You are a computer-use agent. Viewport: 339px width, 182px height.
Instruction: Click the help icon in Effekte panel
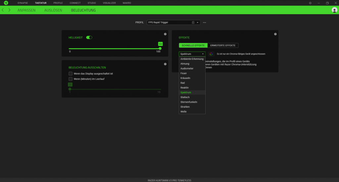[x=275, y=34]
